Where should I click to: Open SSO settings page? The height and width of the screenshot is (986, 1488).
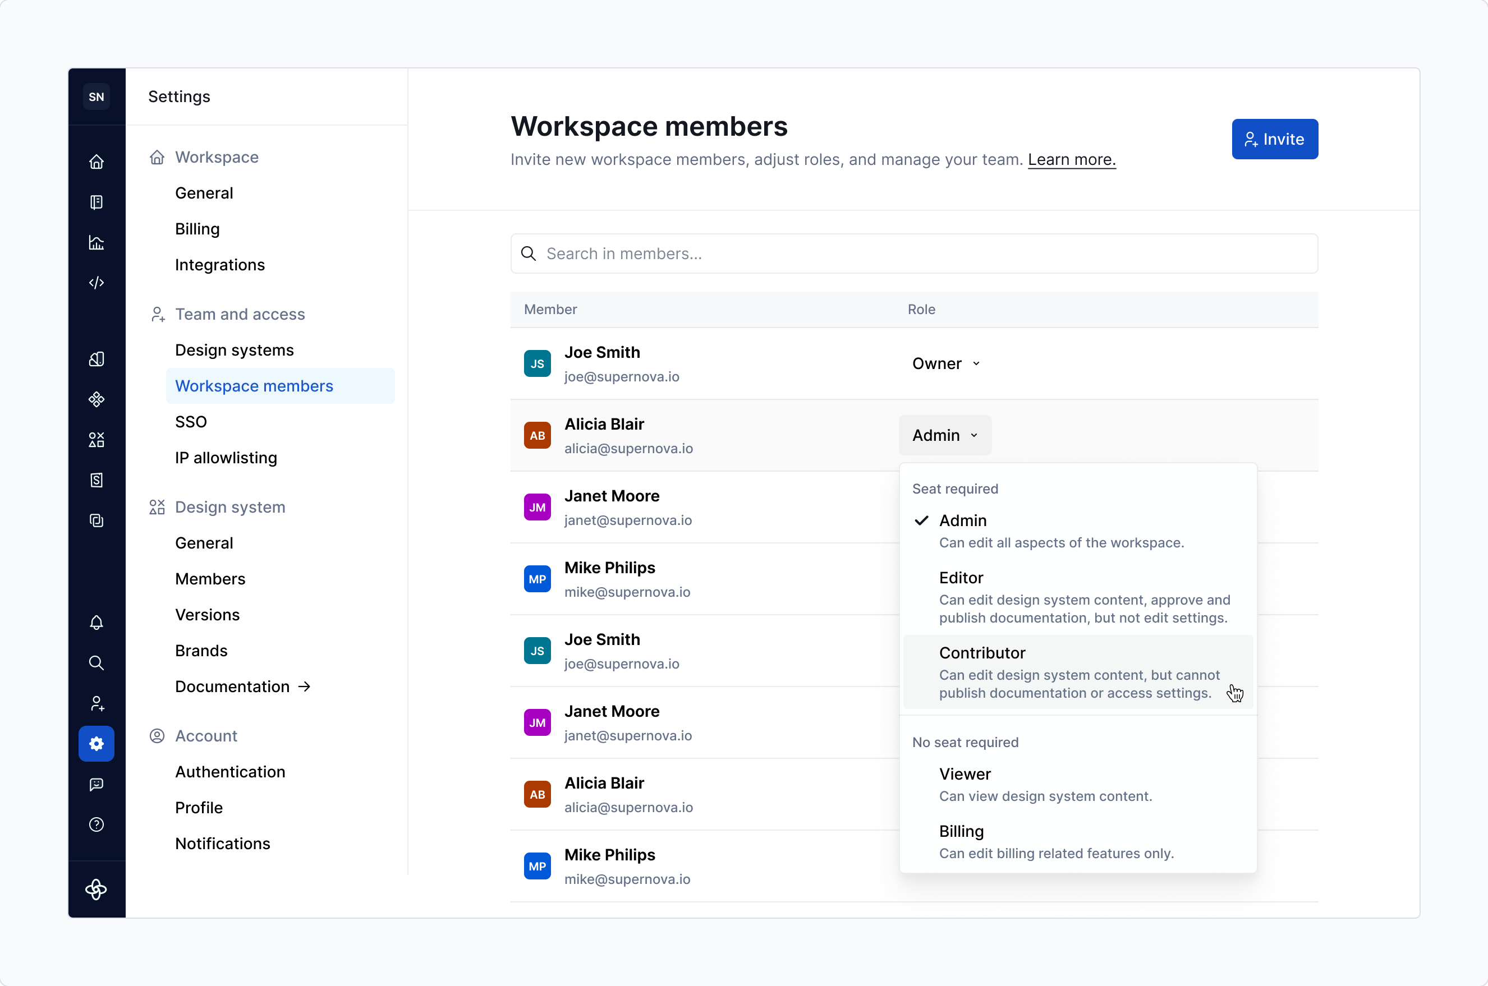191,421
